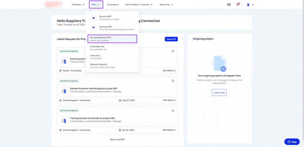Click the document icon for Training example Java DevOps
The width and height of the screenshot is (304, 147).
pyautogui.click(x=64, y=120)
